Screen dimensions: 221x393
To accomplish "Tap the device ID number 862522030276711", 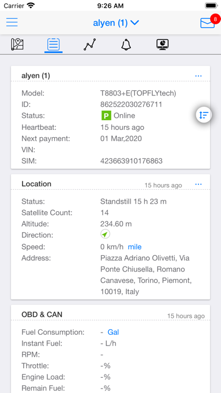I will pos(131,104).
